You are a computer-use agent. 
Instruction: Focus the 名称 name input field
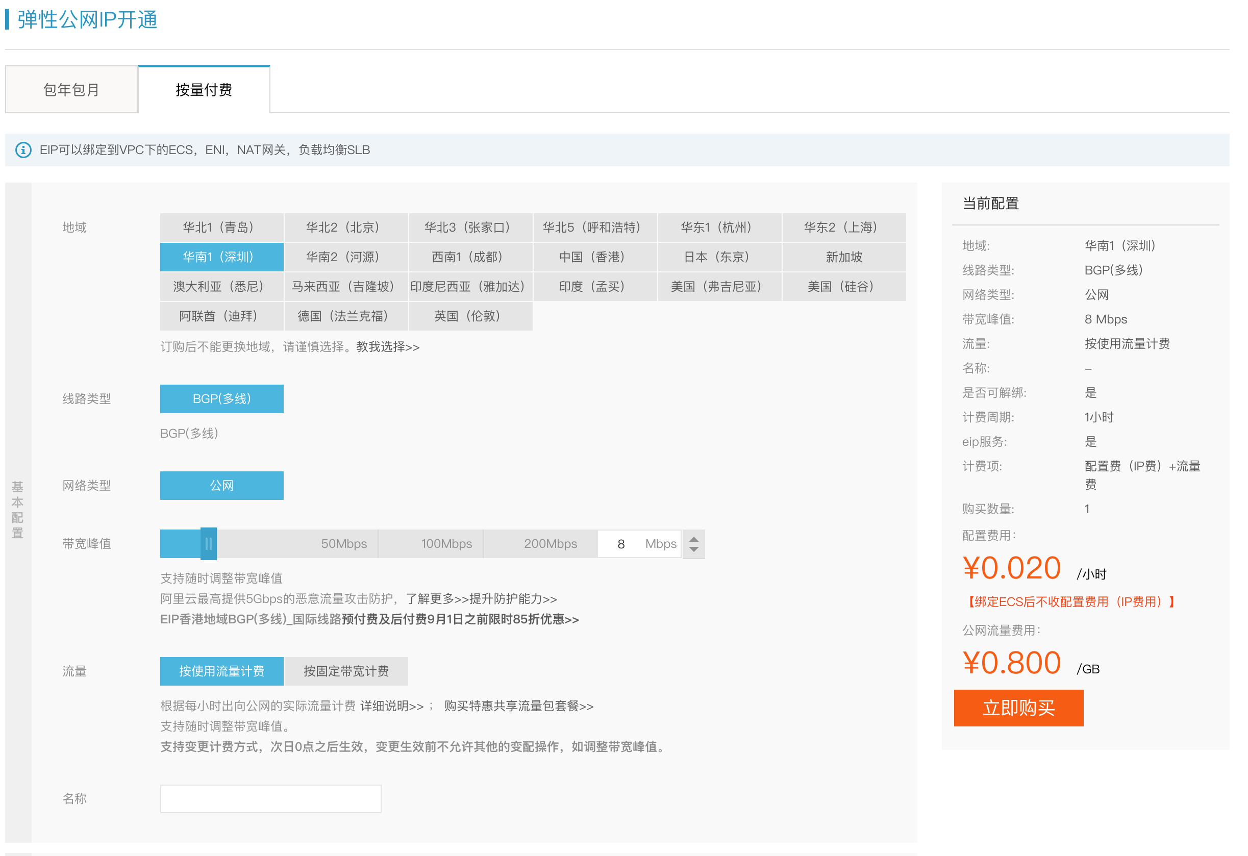pos(270,799)
